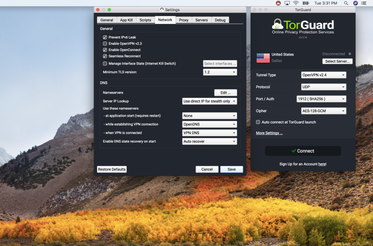The image size is (373, 246).
Task: Activate Siri from the menu bar
Action: point(355,3)
